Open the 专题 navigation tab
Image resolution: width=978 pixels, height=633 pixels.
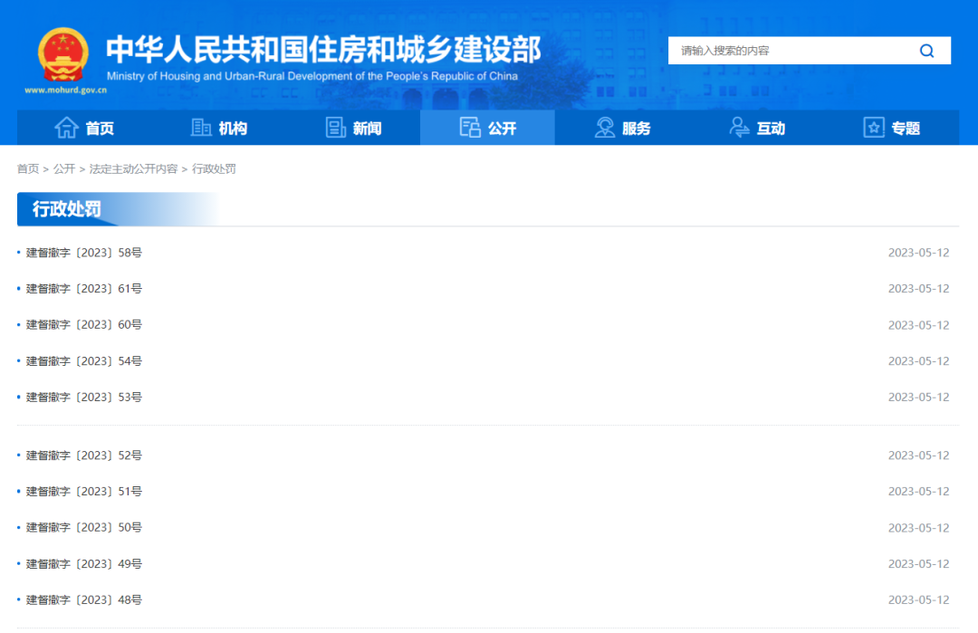(x=892, y=127)
